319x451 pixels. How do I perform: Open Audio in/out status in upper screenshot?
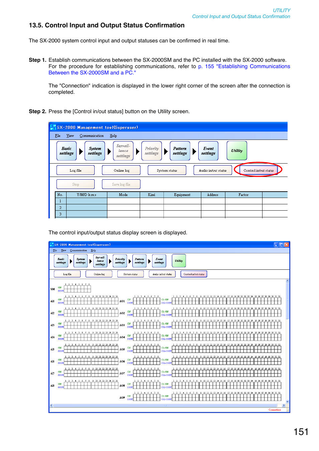pos(213,170)
